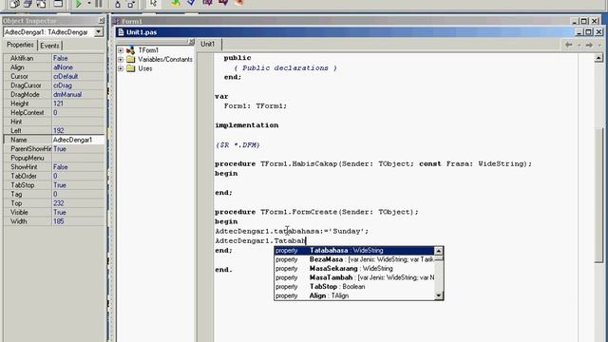Select the ShowHint property value False
The image size is (608, 342).
78,167
